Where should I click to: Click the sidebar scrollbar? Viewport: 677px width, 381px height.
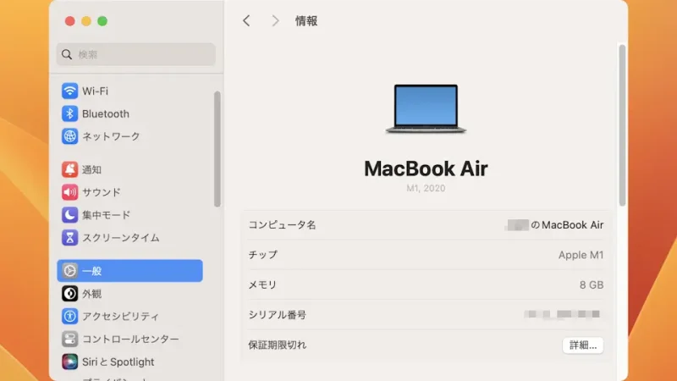pyautogui.click(x=217, y=149)
